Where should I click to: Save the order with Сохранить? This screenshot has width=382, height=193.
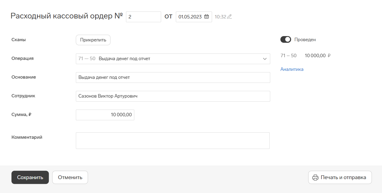click(x=30, y=177)
